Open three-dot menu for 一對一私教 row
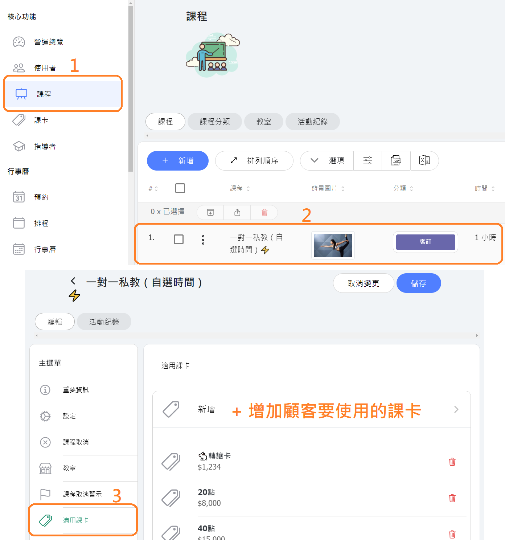The height and width of the screenshot is (540, 505). coord(203,240)
